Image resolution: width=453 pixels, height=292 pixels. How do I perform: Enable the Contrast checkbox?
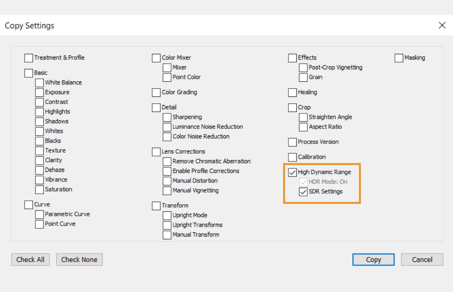[x=39, y=102]
